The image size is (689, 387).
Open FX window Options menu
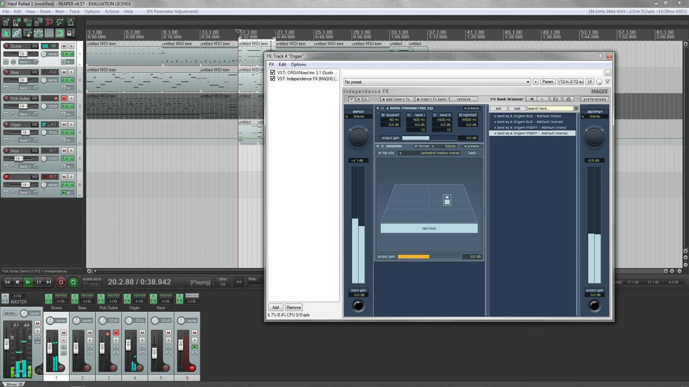tap(299, 64)
